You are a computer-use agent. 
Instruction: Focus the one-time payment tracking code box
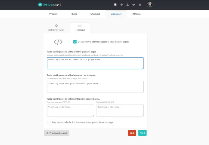coord(71,111)
